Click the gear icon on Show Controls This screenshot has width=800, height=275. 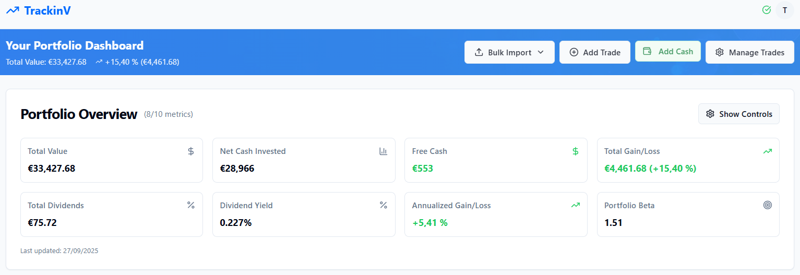pyautogui.click(x=710, y=114)
